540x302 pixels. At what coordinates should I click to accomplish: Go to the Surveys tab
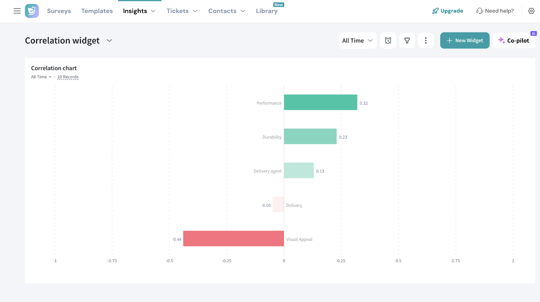(x=59, y=11)
